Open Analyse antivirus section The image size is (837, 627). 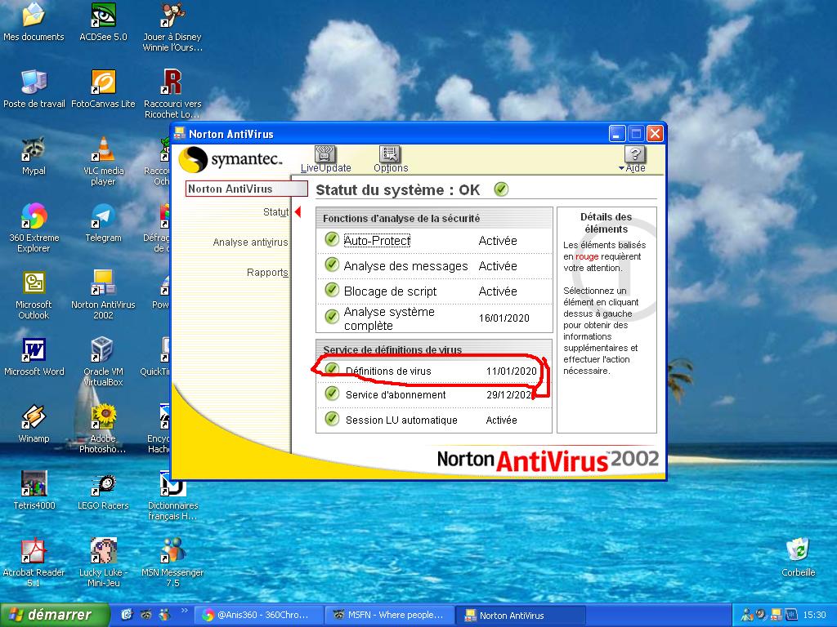(x=250, y=242)
